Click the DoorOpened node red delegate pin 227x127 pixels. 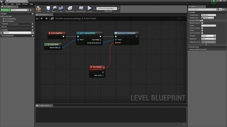click(x=104, y=68)
